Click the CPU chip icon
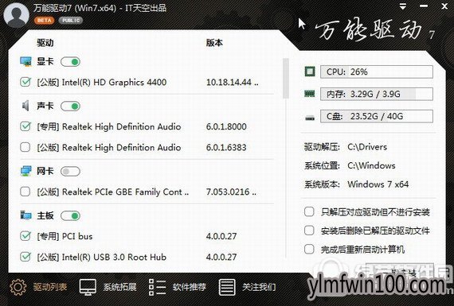454x306 pixels. click(310, 72)
